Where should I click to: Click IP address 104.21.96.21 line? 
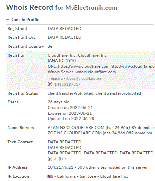point(98,167)
